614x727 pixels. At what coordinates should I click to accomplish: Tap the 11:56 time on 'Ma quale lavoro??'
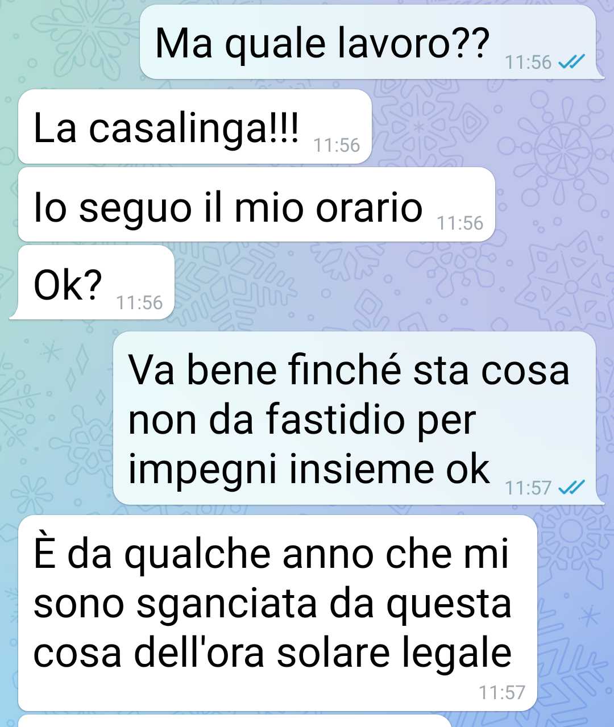click(x=528, y=62)
